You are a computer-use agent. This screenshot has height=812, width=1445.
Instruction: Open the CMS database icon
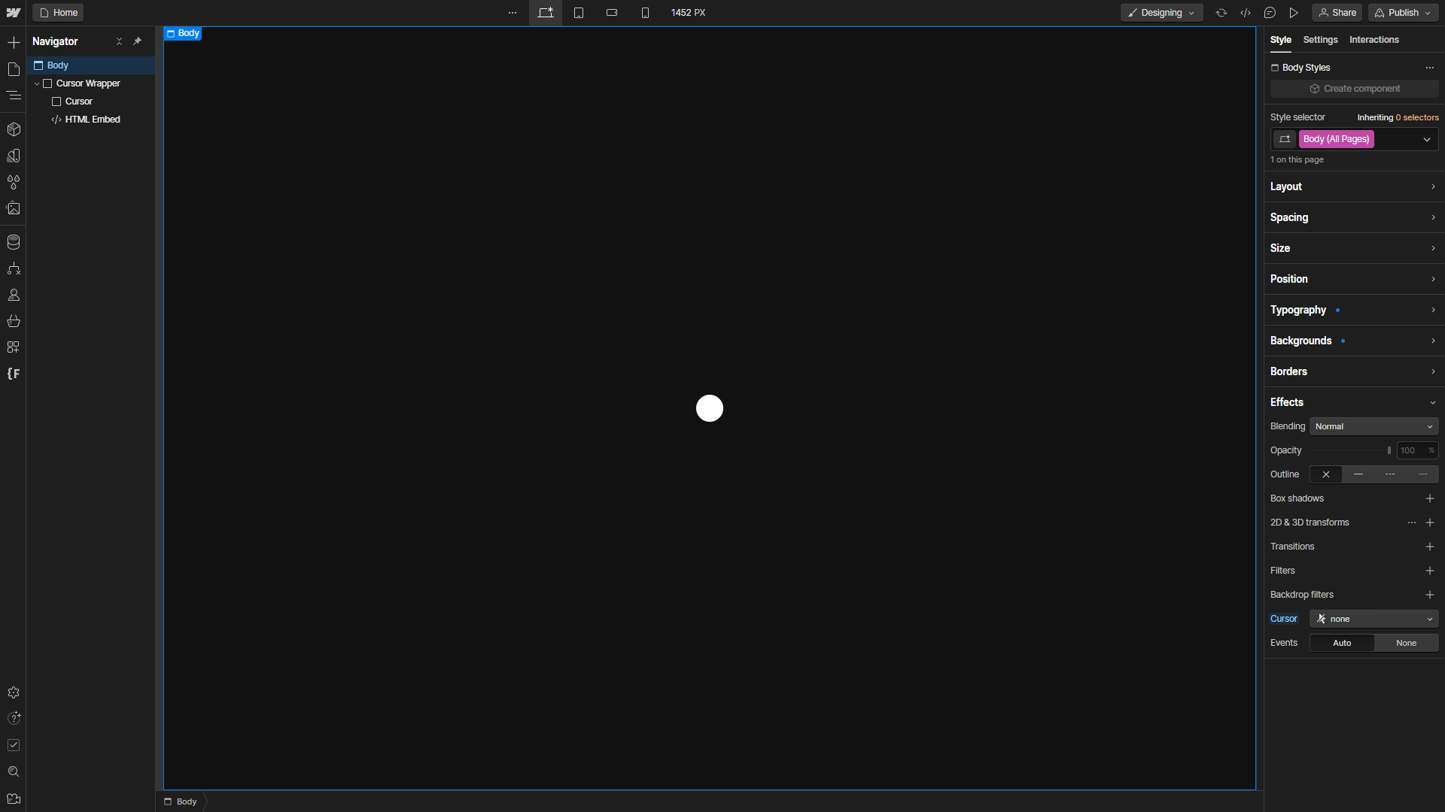coord(14,242)
